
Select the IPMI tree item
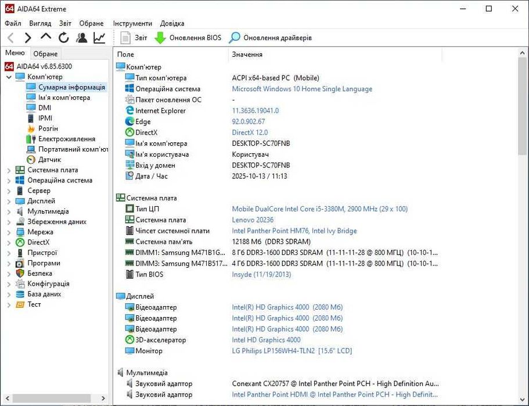coord(39,118)
